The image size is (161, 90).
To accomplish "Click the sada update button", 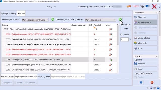I will 126,29.
